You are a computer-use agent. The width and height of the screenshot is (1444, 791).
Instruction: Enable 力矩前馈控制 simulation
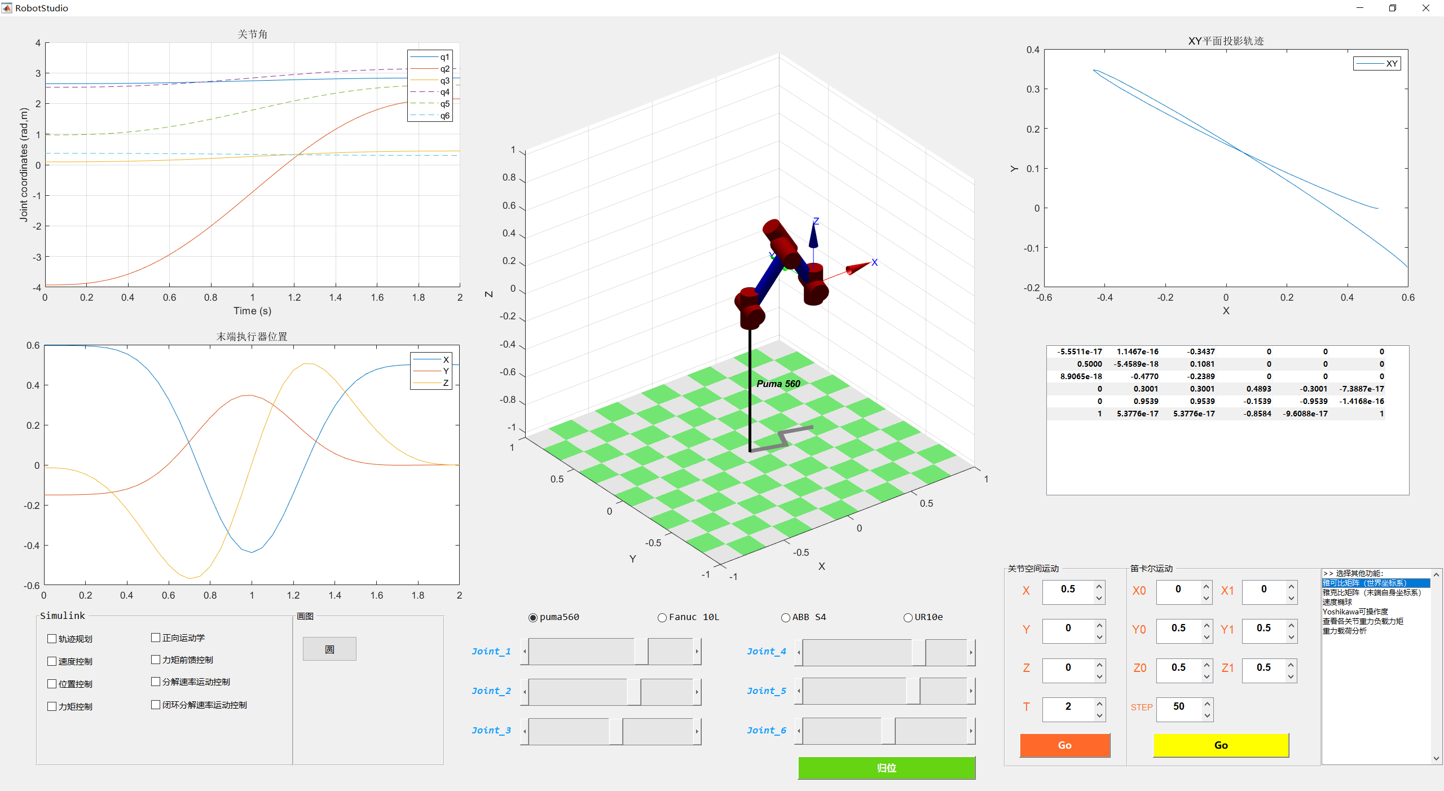click(x=156, y=659)
